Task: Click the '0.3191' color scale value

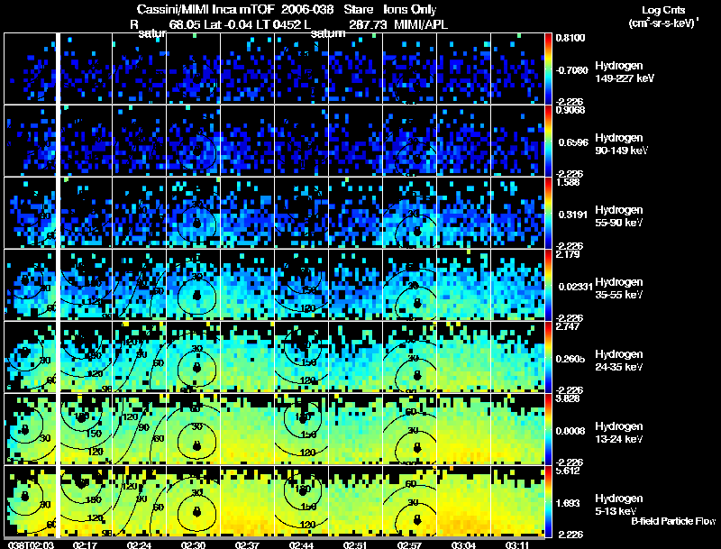Action: click(573, 215)
